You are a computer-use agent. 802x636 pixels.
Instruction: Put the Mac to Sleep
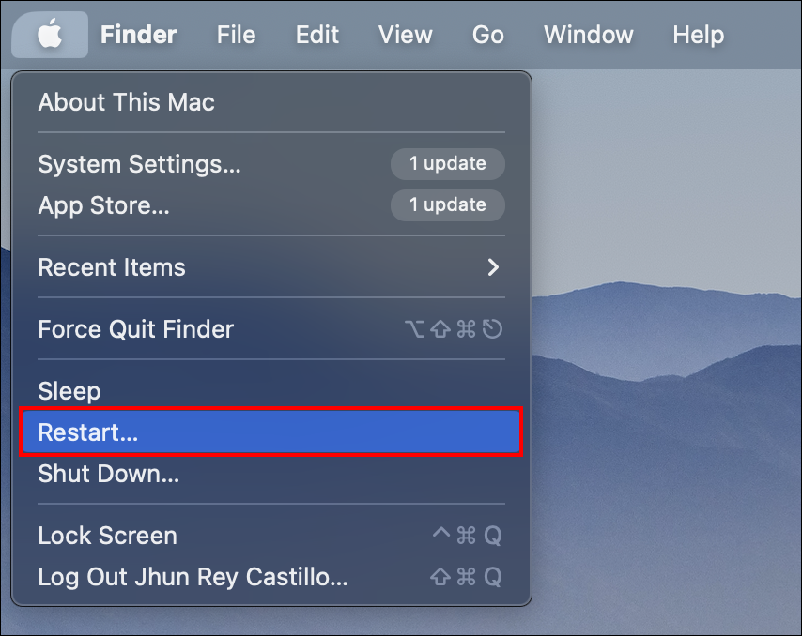point(271,391)
